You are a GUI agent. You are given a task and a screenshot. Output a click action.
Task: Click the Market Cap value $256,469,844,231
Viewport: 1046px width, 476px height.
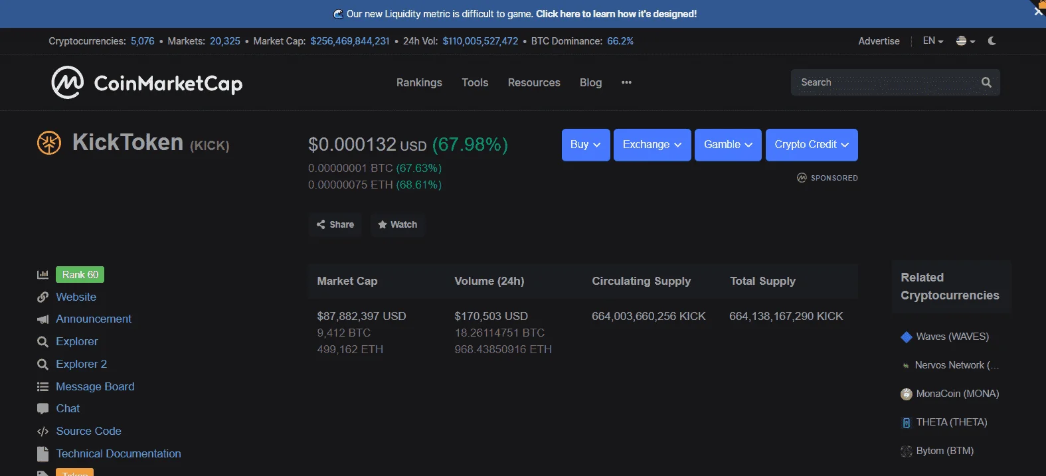(x=350, y=41)
